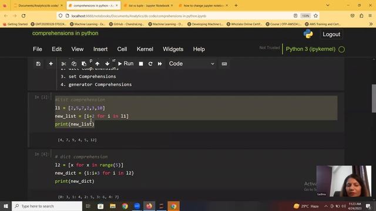Click the notebook title comprehensions in python

click(x=65, y=33)
